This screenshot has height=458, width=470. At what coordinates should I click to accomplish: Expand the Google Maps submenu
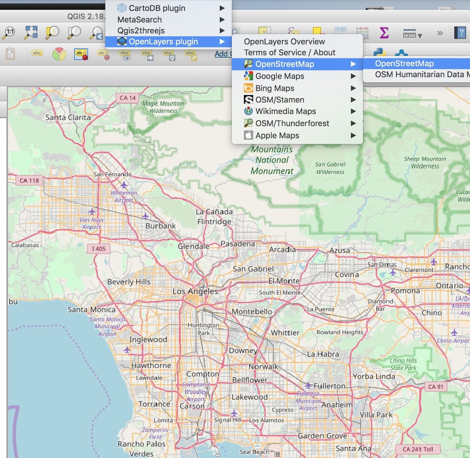297,76
